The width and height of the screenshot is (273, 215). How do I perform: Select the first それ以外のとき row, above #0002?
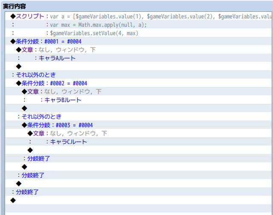pyautogui.click(x=138, y=75)
